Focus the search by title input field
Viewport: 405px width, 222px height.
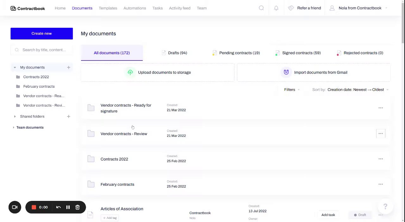click(x=44, y=50)
